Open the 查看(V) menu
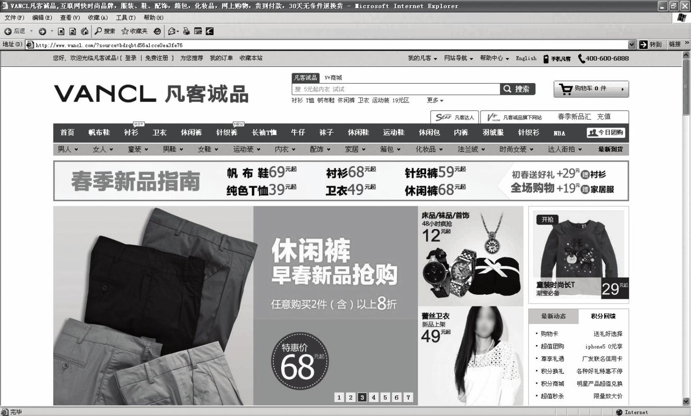 point(70,18)
